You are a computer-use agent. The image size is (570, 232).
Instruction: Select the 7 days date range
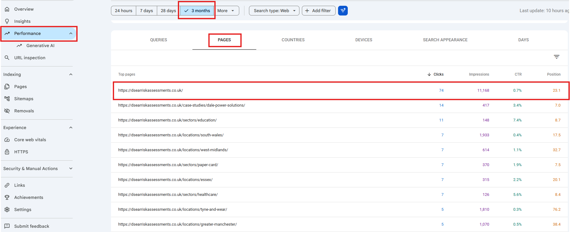pyautogui.click(x=147, y=11)
